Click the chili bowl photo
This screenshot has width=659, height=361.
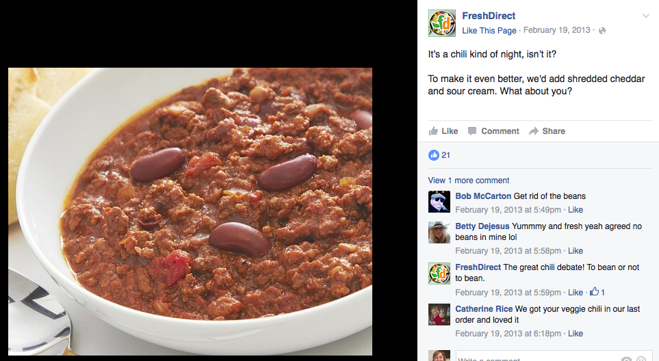pos(190,211)
